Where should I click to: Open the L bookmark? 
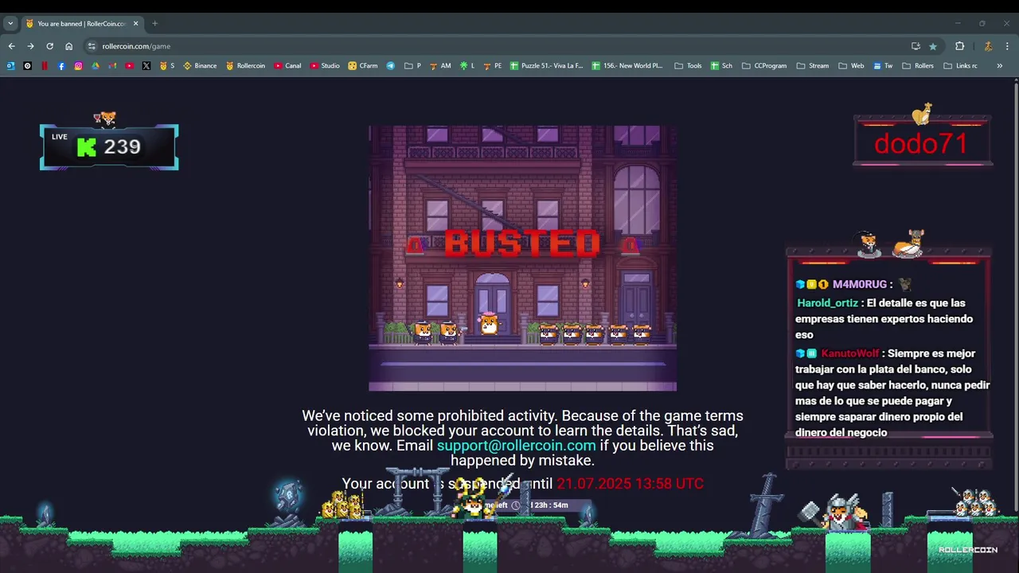pyautogui.click(x=467, y=66)
